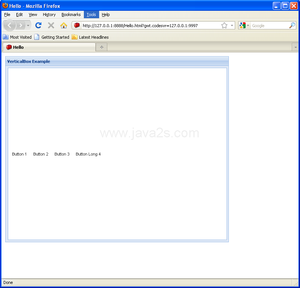Click the search magnifier icon
The width and height of the screenshot is (300, 288).
(x=292, y=25)
